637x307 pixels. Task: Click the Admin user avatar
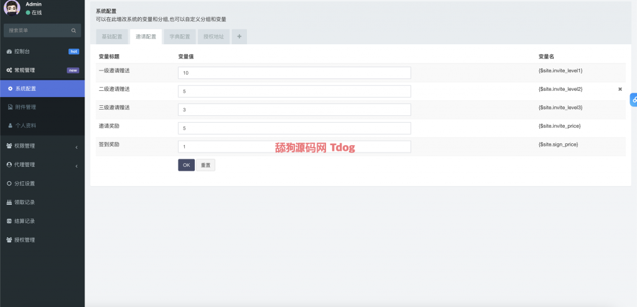(12, 8)
